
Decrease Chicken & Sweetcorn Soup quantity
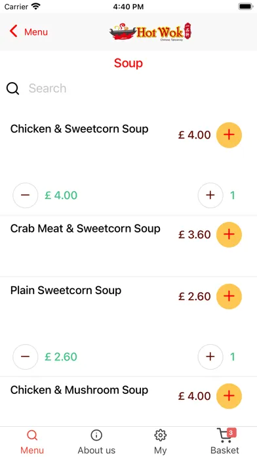coord(26,195)
